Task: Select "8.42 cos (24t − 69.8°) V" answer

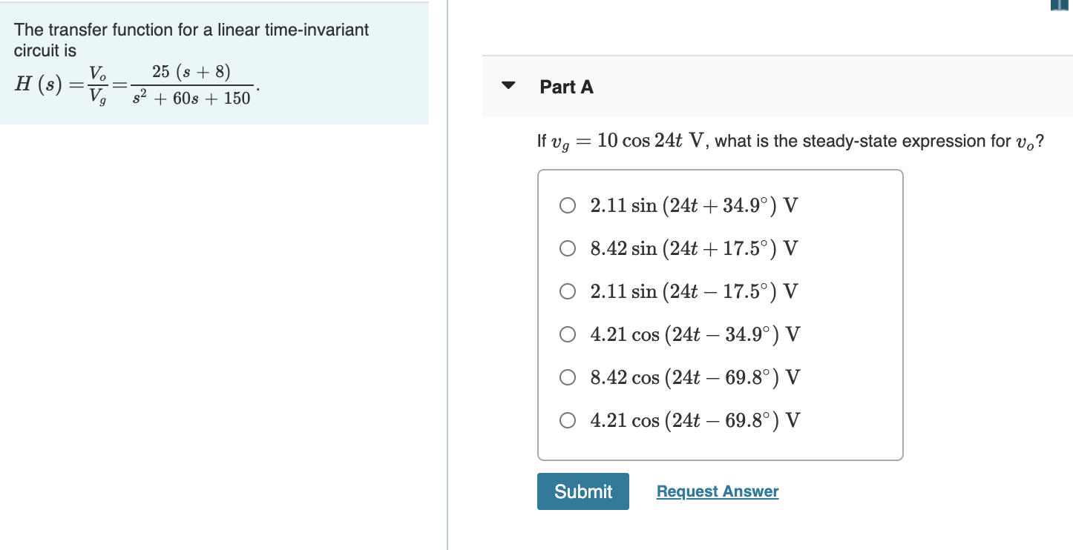Action: point(568,377)
